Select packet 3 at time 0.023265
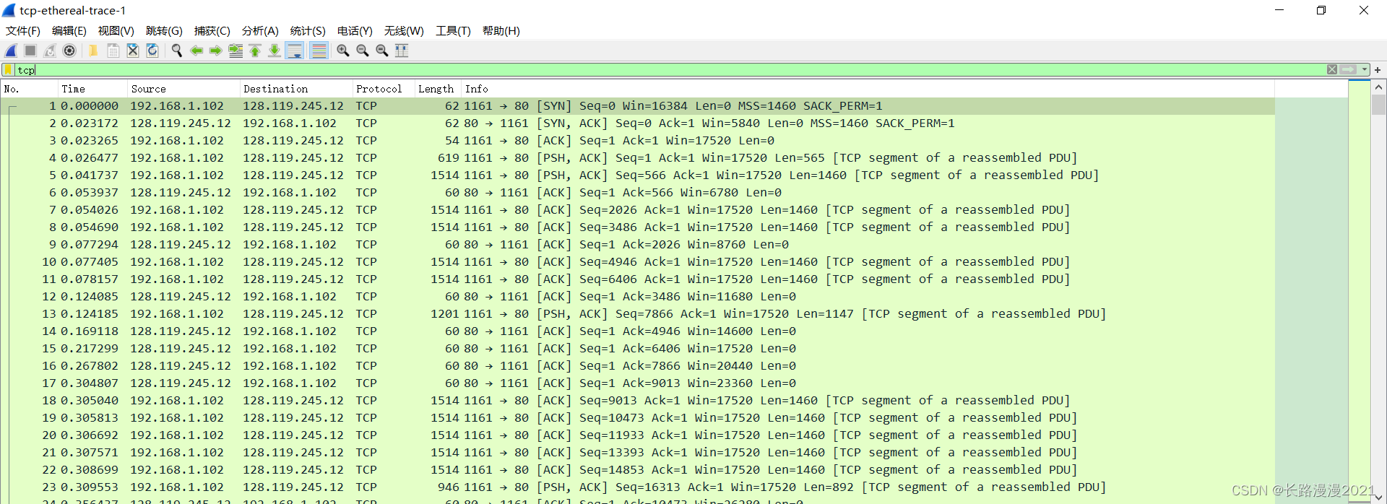The height and width of the screenshot is (504, 1387). pos(638,141)
